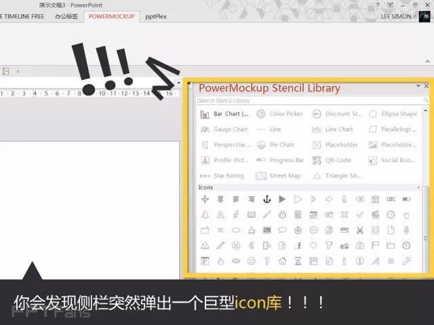
Task: Select the Facebook 'f' icon
Action: [298, 246]
